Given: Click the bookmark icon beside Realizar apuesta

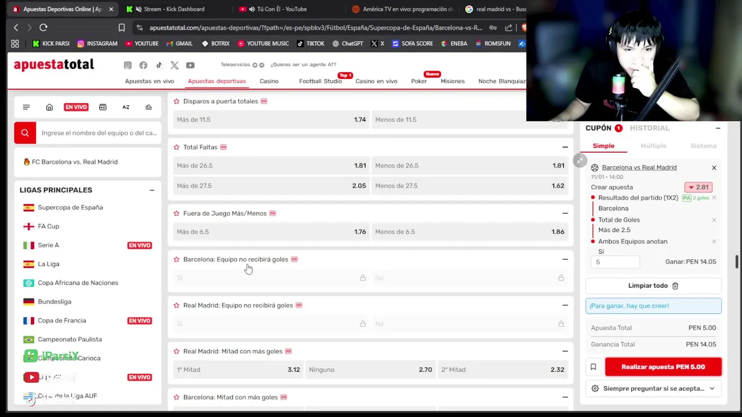Looking at the screenshot, I should click(x=593, y=367).
